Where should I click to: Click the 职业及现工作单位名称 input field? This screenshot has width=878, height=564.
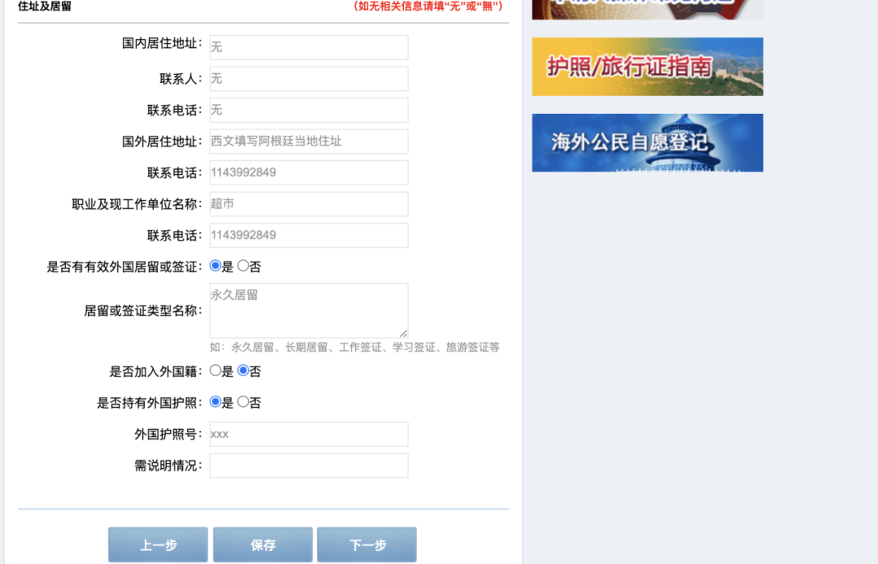(308, 203)
